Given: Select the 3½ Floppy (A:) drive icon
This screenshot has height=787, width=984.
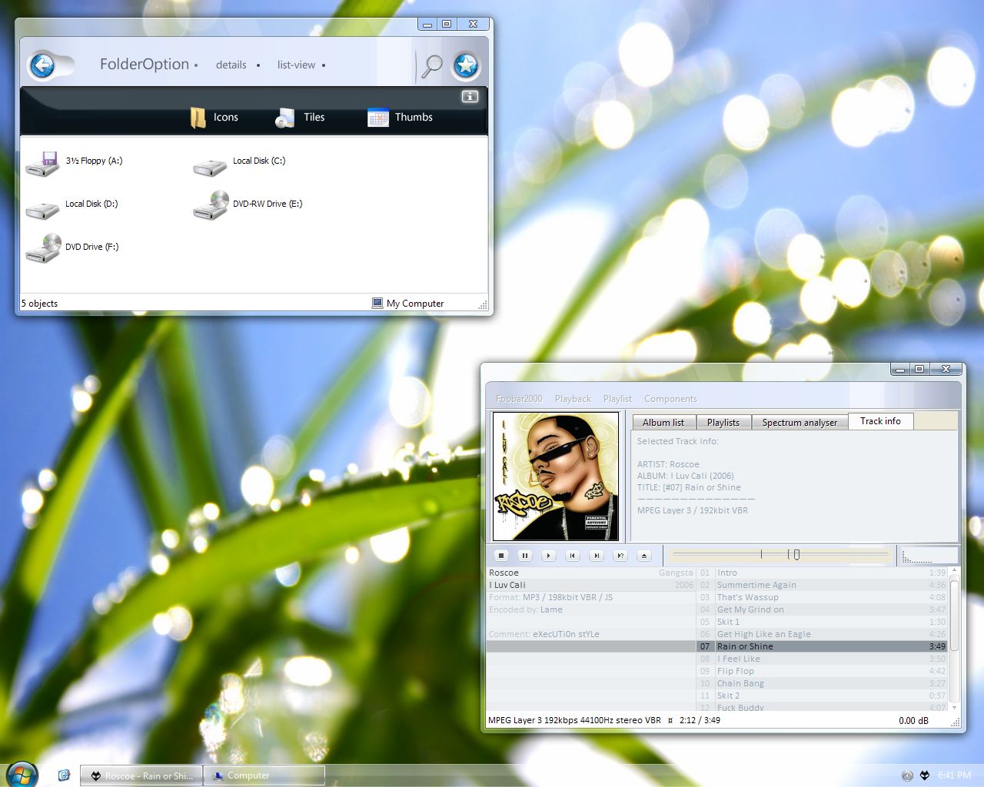Looking at the screenshot, I should tap(43, 163).
